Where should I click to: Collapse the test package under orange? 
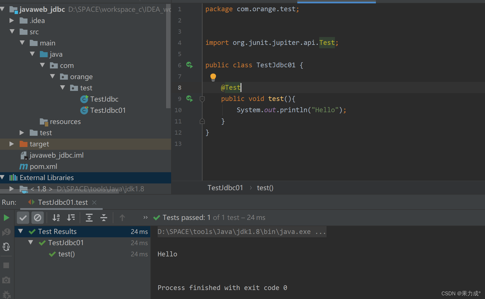pyautogui.click(x=63, y=88)
